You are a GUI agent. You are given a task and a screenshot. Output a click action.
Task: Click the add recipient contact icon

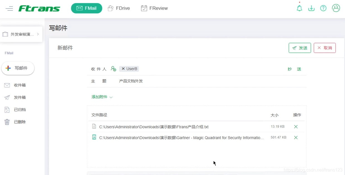pos(113,69)
